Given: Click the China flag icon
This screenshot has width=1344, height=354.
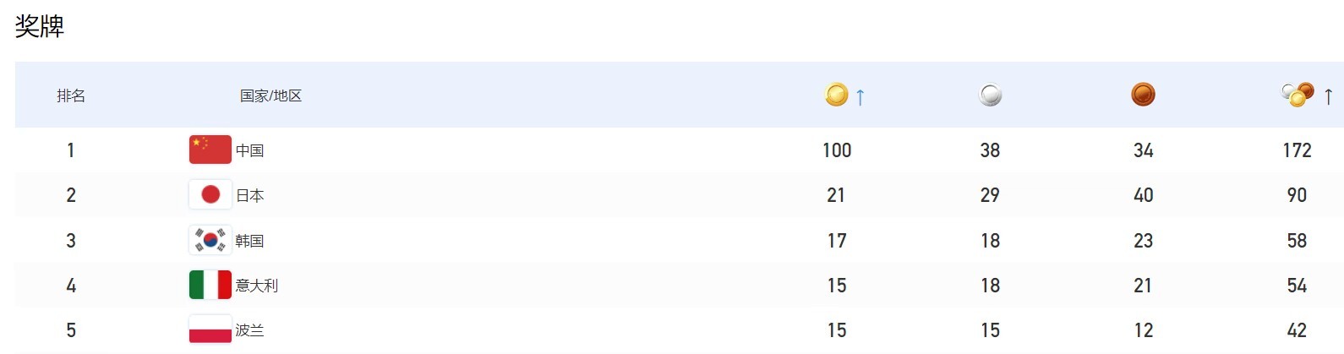Looking at the screenshot, I should pyautogui.click(x=210, y=150).
